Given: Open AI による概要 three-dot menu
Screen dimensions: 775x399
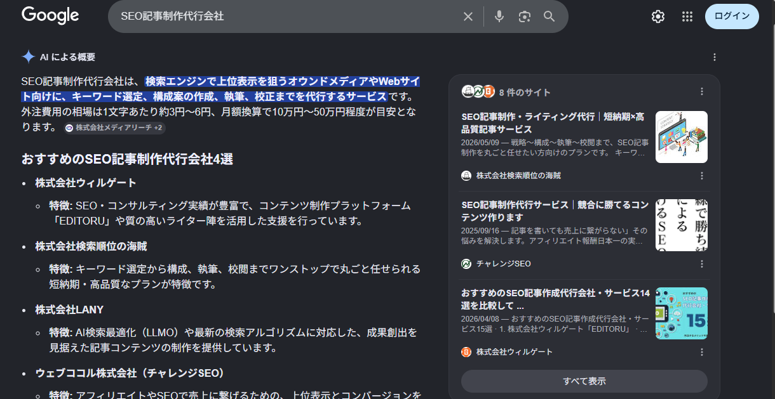Looking at the screenshot, I should pyautogui.click(x=715, y=57).
